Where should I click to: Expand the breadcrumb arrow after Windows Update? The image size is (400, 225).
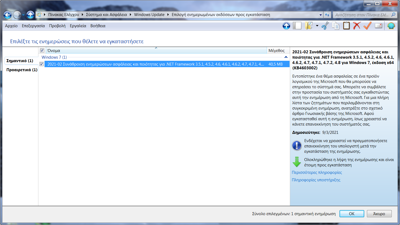(168, 15)
